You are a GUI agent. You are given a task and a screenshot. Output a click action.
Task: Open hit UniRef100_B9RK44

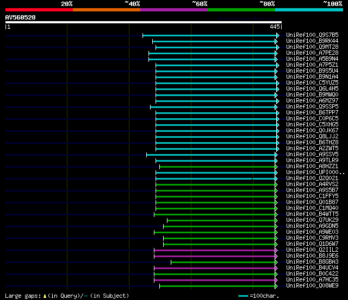click(x=312, y=41)
